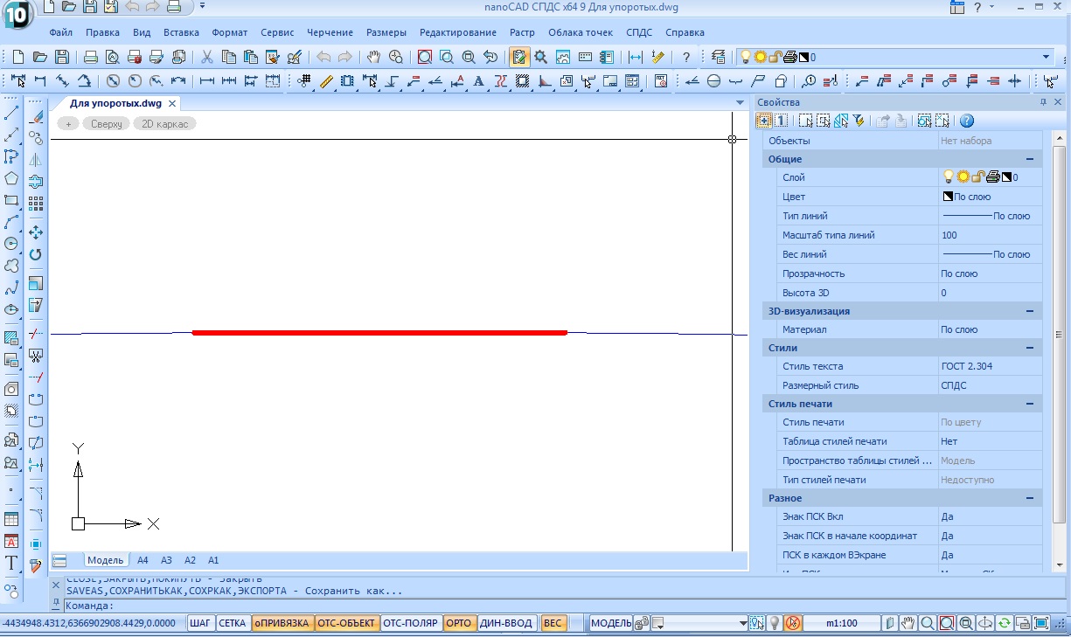Image resolution: width=1071 pixels, height=637 pixels.
Task: Toggle оПРИВЯЗКА object snap
Action: click(282, 623)
